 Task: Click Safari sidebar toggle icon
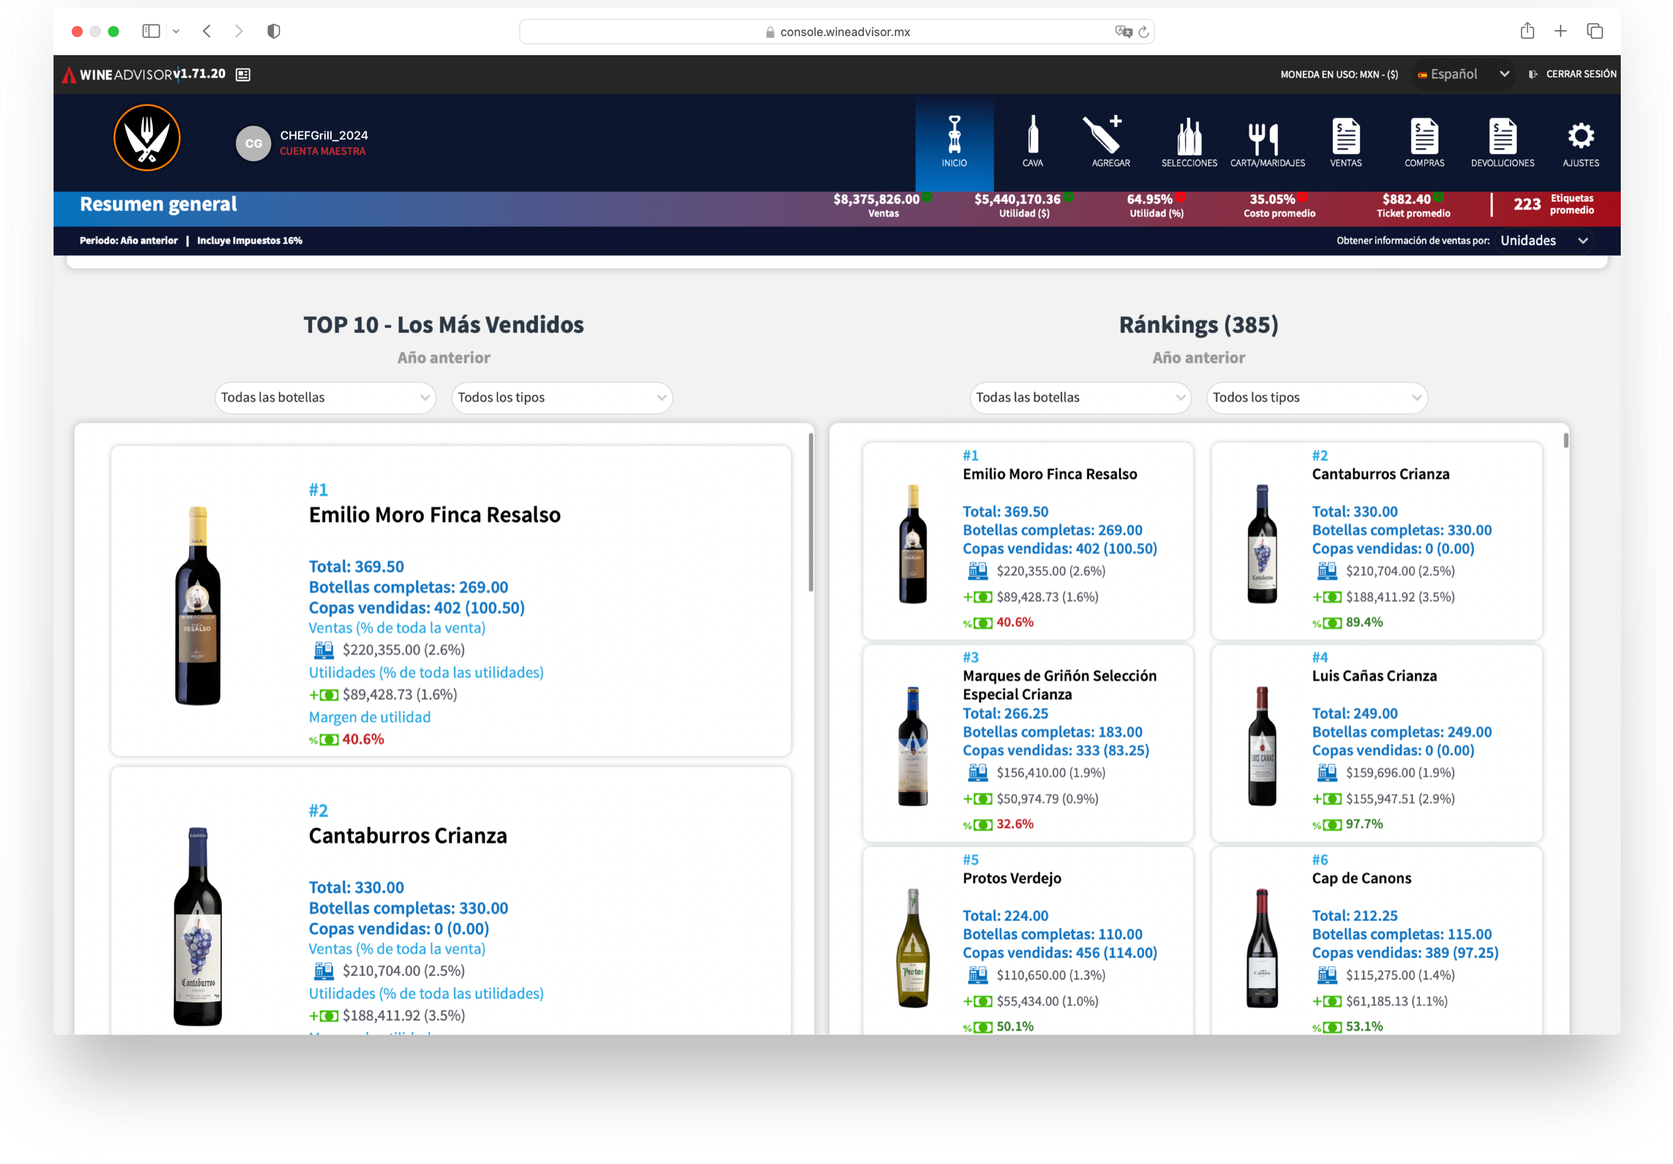tap(151, 31)
